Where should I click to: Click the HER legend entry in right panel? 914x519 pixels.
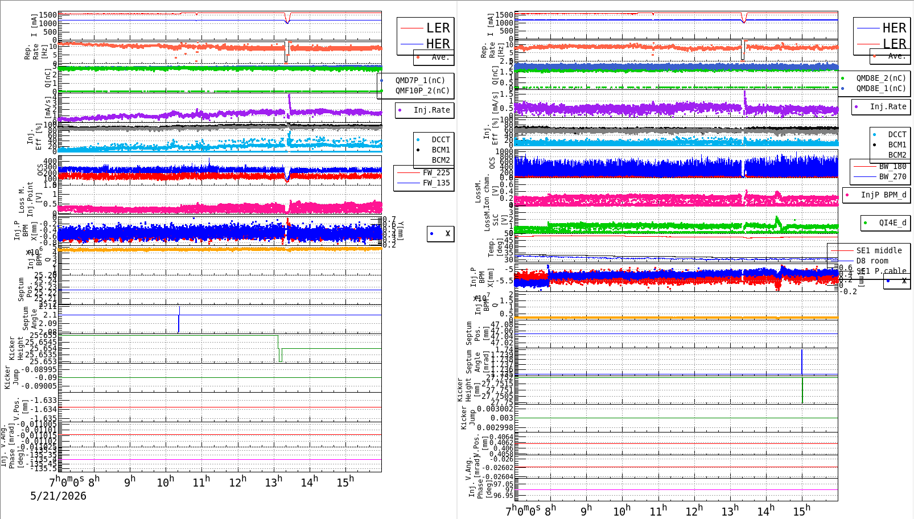pyautogui.click(x=894, y=28)
